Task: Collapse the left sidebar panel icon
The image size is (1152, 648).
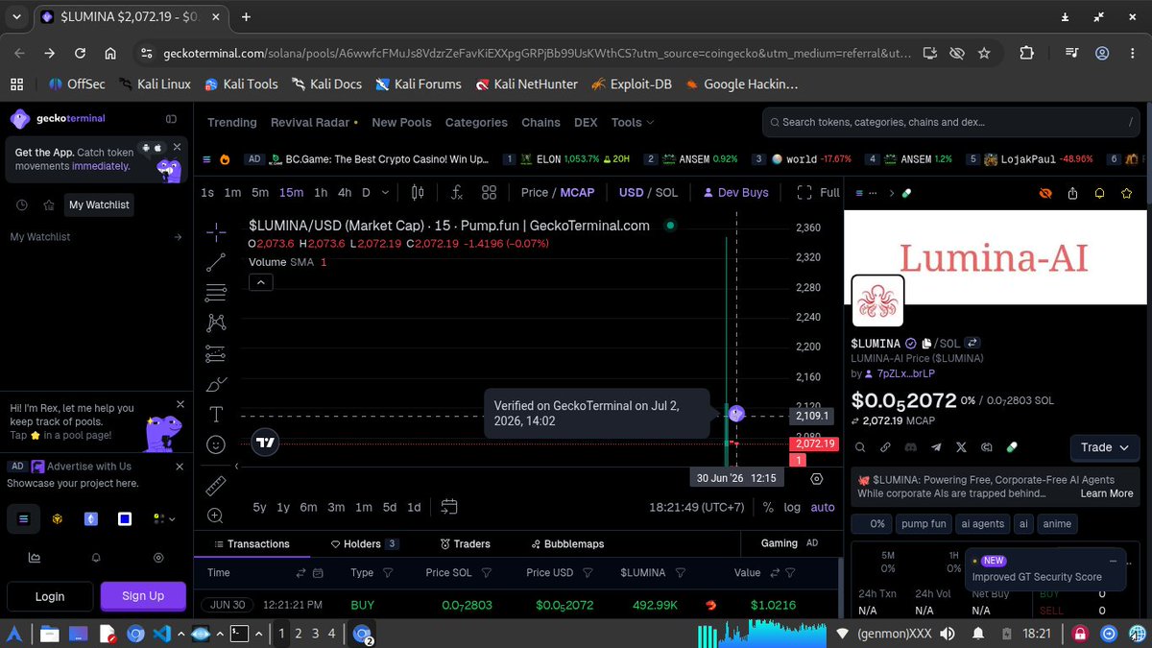Action: click(x=171, y=119)
